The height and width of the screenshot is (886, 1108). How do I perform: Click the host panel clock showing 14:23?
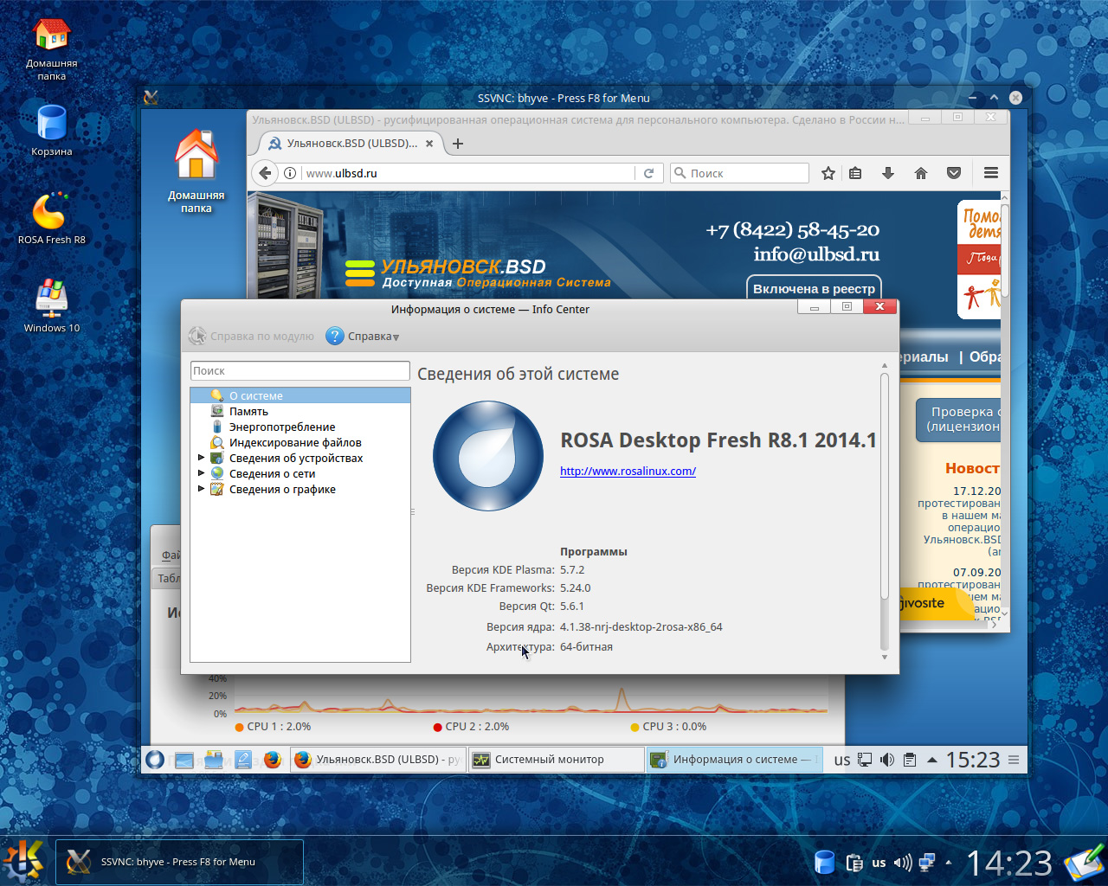pos(1009,863)
